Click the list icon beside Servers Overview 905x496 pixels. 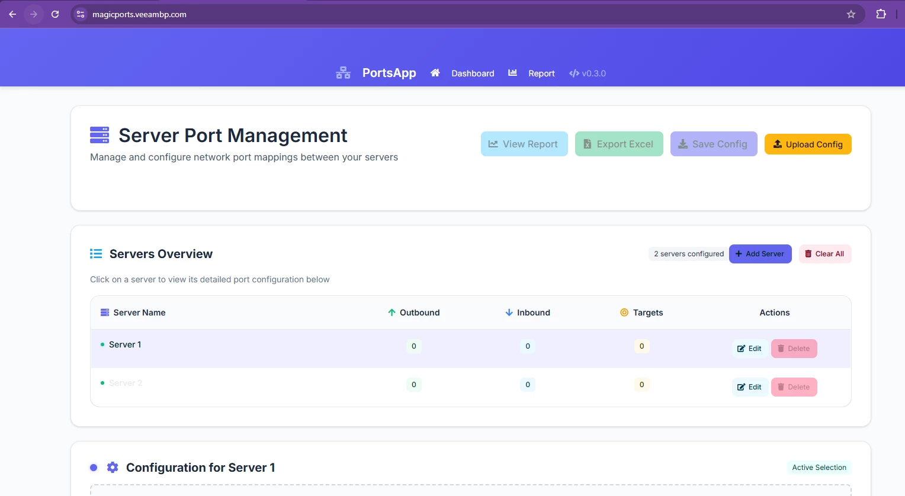click(x=96, y=254)
